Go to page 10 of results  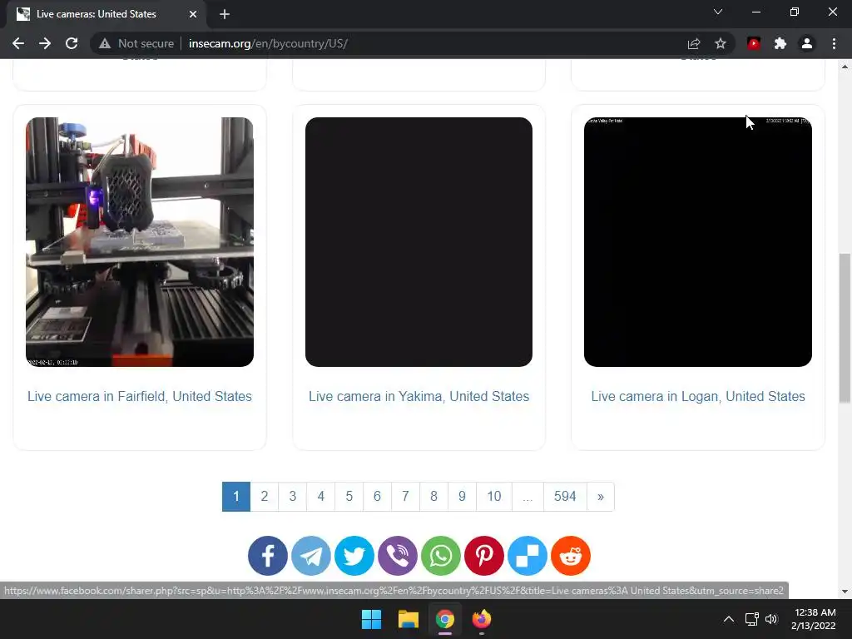pos(494,496)
